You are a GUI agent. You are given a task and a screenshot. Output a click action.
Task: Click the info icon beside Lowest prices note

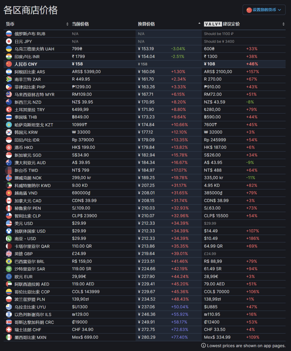[x=204, y=346]
